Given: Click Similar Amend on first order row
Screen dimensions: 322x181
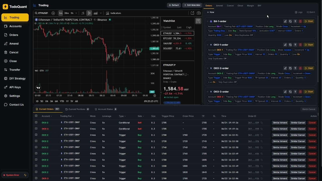Looking at the screenshot, I should click(x=280, y=123).
